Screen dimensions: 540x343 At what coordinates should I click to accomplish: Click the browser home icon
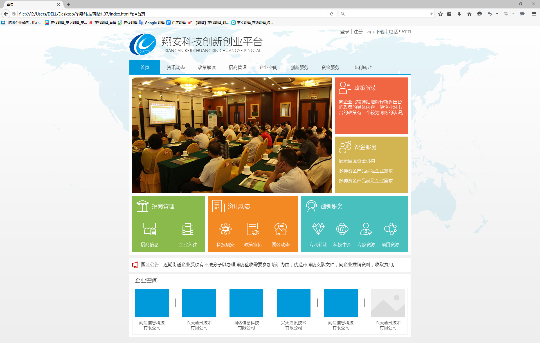pos(469,14)
